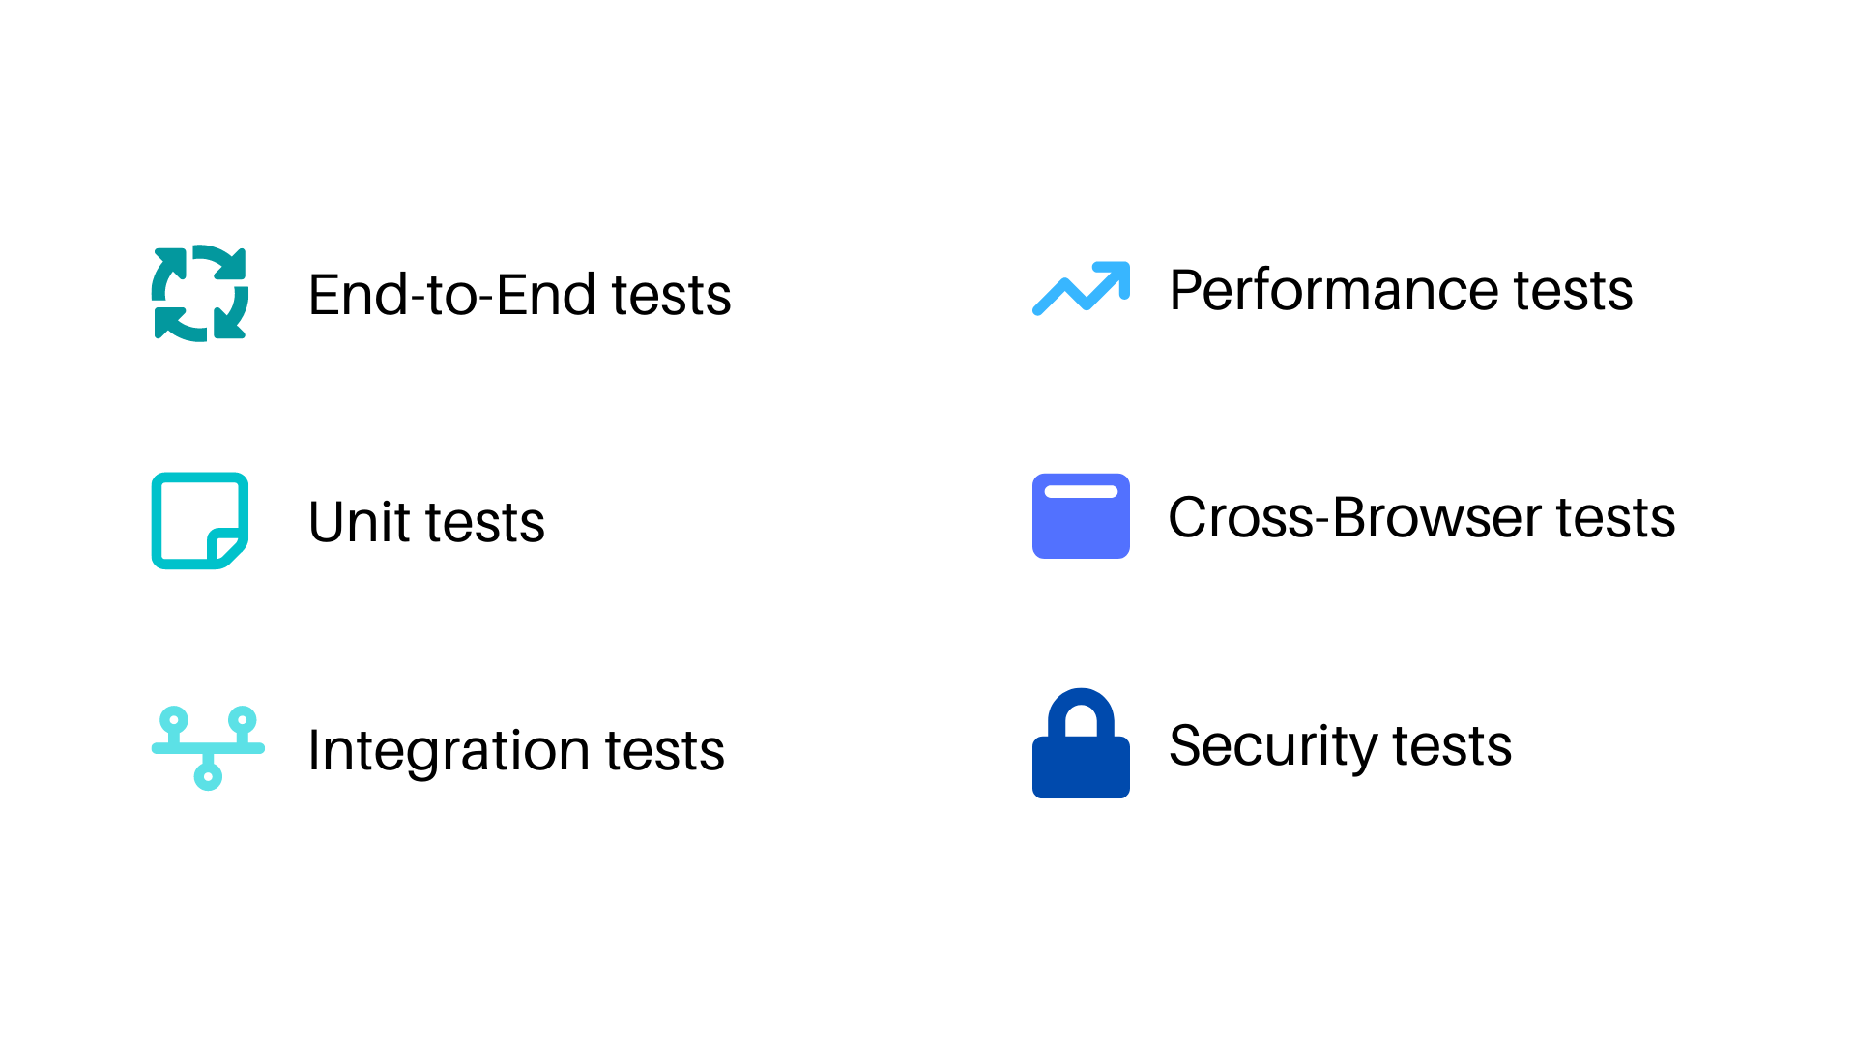Select the Unit tests label
The width and height of the screenshot is (1856, 1044).
coord(426,522)
